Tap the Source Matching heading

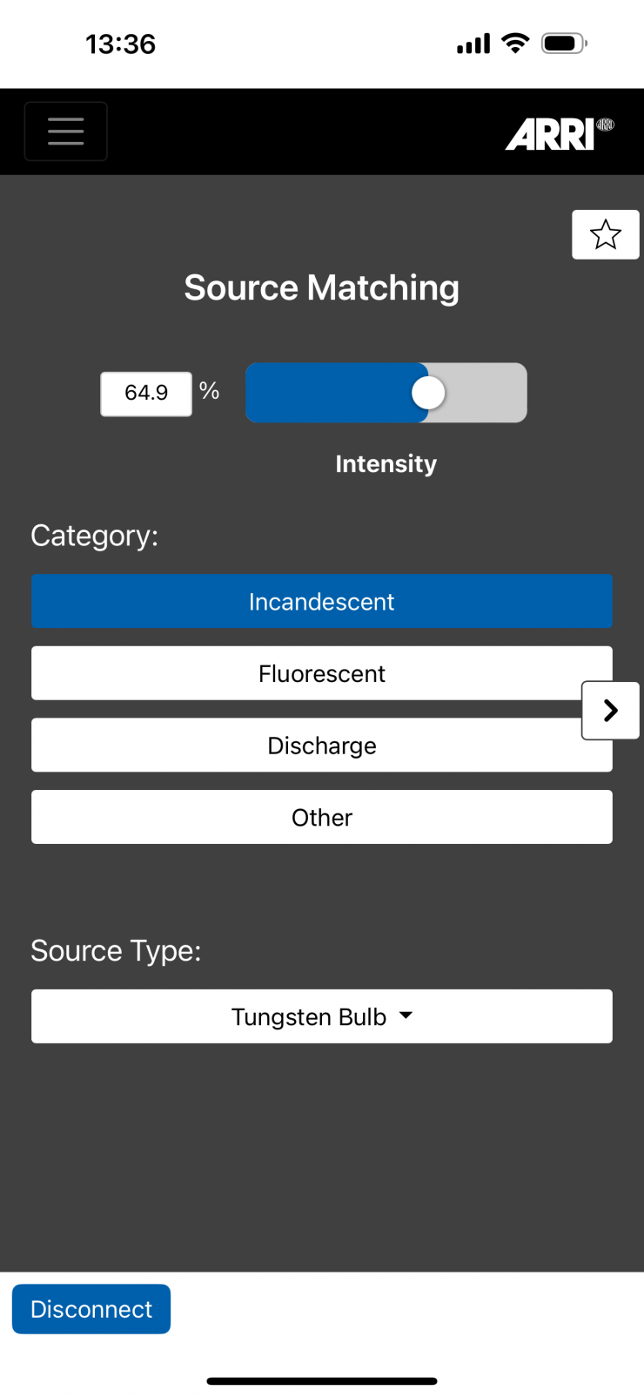pos(322,288)
